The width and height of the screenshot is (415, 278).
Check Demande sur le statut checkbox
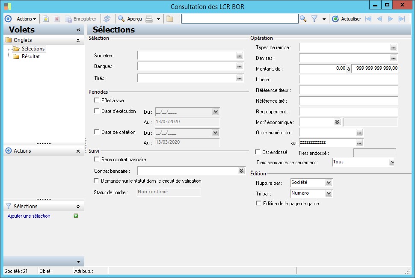[96, 180]
